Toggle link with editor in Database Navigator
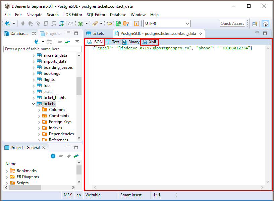The width and height of the screenshot is (274, 201). [x=67, y=42]
